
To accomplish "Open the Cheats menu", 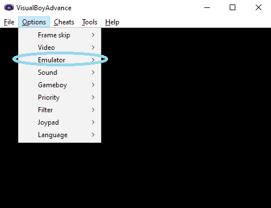I will point(64,22).
